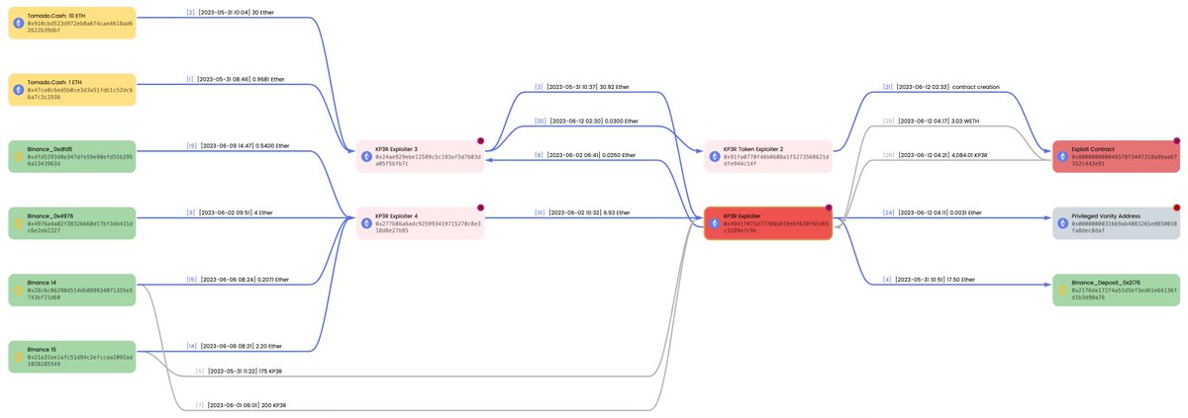The height and width of the screenshot is (418, 1188).
Task: Click the red flag dot on KP3R Exploiter 4
Action: point(480,208)
